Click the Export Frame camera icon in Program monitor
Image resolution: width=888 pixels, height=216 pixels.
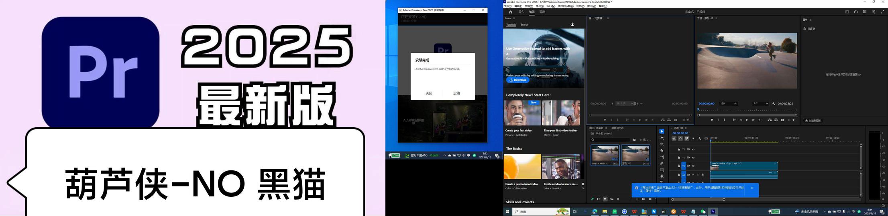click(782, 120)
